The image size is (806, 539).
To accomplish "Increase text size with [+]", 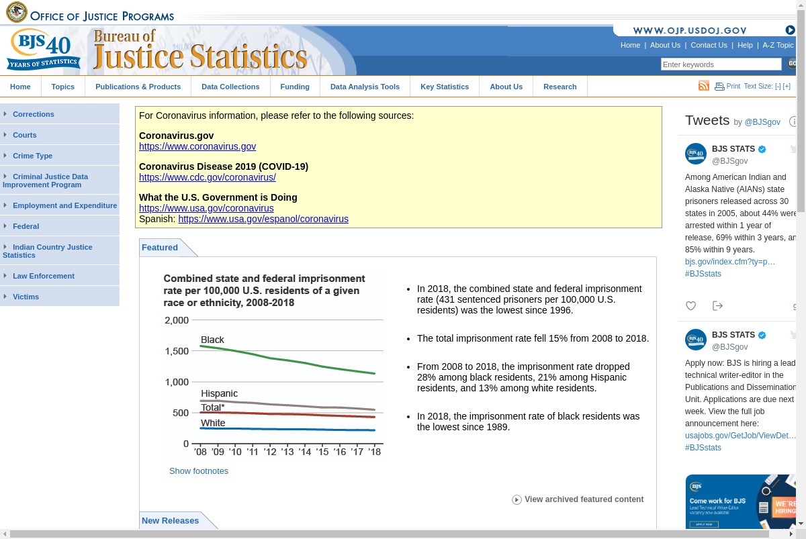I will (787, 87).
